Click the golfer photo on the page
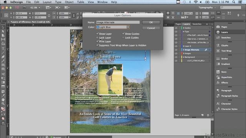Viewport: 246px width, 138px height. click(x=110, y=79)
